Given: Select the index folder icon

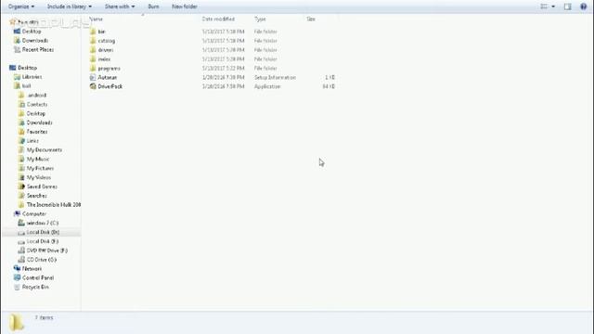Looking at the screenshot, I should click(x=93, y=58).
